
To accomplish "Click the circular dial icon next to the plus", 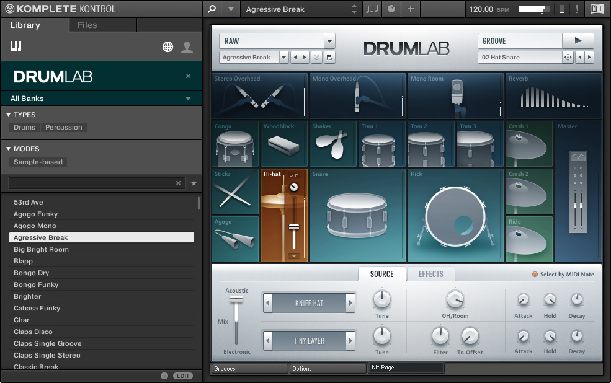I will (391, 9).
